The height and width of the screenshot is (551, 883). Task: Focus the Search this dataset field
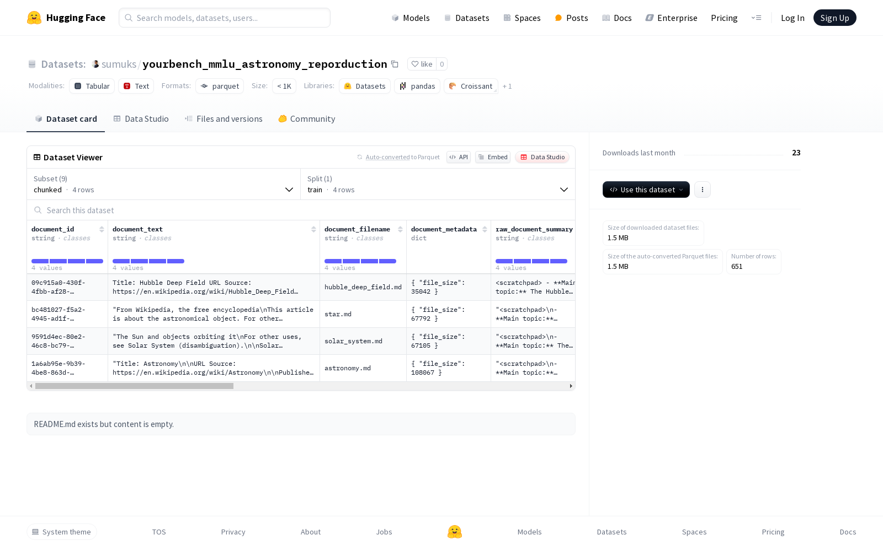(301, 210)
